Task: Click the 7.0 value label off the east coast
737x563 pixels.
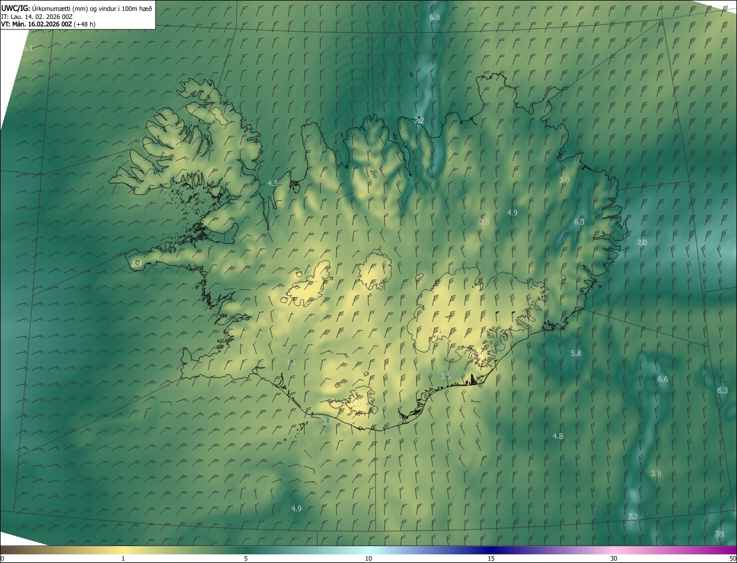Action: 642,243
